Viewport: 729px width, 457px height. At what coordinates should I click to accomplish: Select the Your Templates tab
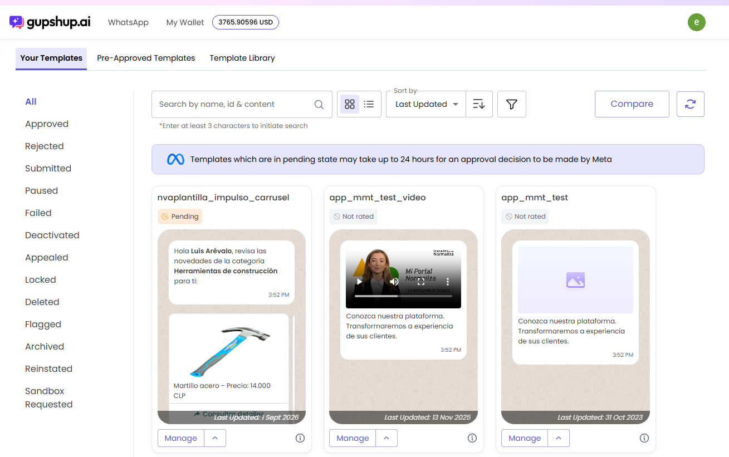click(x=51, y=58)
